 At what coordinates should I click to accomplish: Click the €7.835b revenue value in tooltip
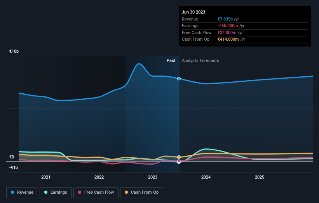coord(225,19)
